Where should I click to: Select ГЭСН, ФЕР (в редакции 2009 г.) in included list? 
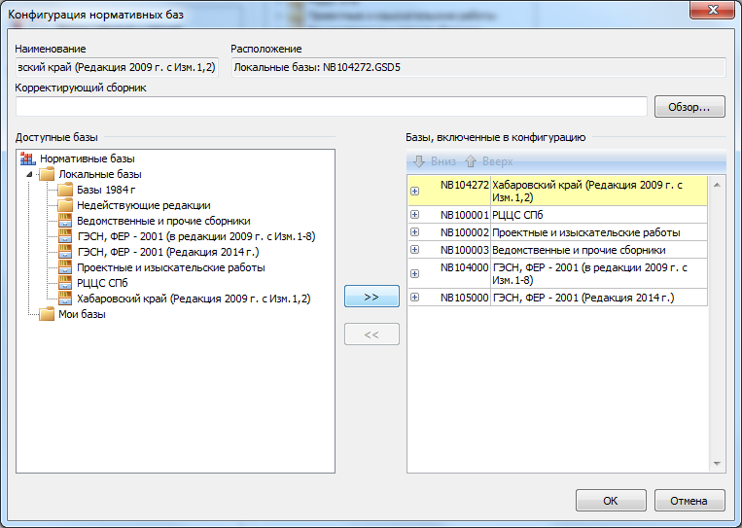point(589,274)
